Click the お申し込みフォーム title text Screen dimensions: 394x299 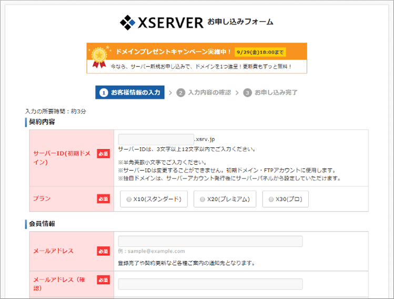[x=240, y=22]
